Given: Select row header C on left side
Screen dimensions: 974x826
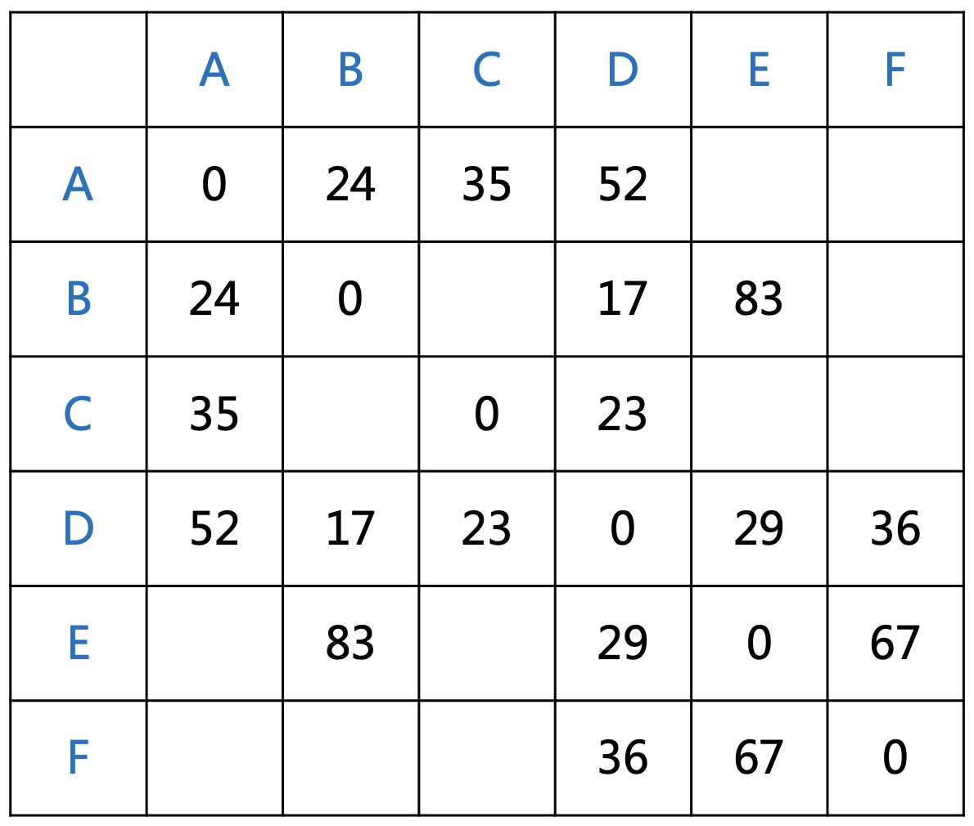Looking at the screenshot, I should [x=79, y=414].
